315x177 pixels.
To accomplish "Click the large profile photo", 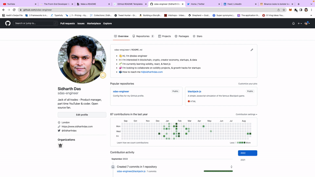I will coord(82,59).
